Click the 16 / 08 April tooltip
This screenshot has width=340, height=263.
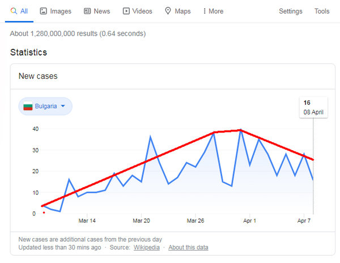coord(313,107)
